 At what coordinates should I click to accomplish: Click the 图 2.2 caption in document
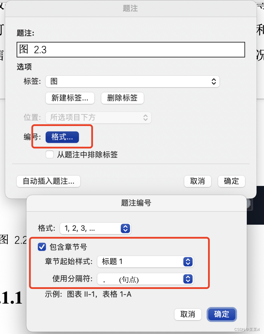coord(13,240)
